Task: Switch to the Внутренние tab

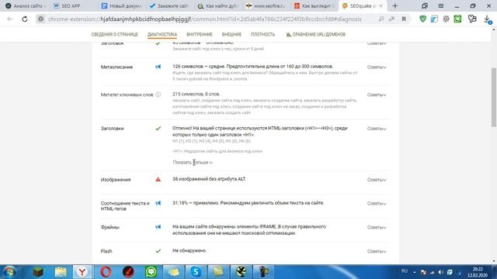Action: [200, 34]
